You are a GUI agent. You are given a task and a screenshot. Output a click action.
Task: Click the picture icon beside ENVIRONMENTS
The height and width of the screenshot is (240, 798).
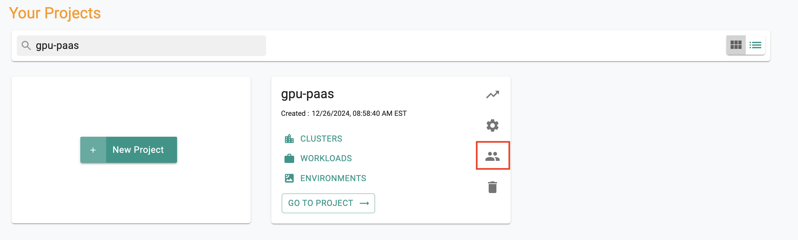[289, 178]
